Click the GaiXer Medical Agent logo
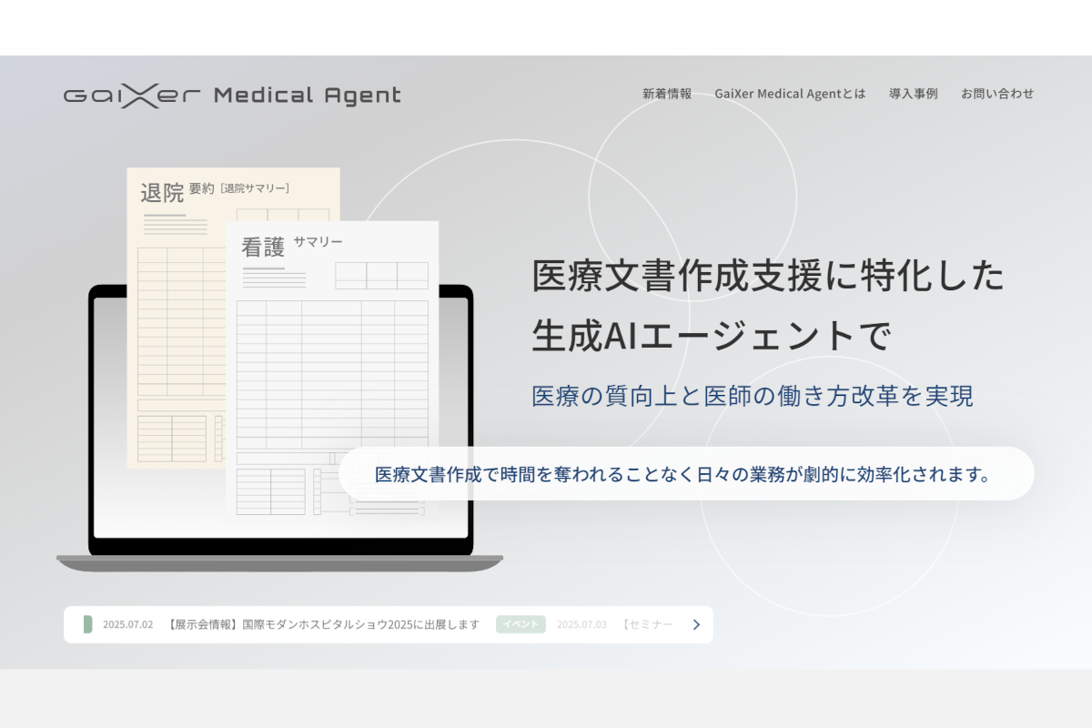 pos(230,94)
